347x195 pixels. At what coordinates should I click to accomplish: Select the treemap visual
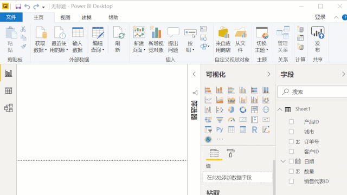point(254,109)
